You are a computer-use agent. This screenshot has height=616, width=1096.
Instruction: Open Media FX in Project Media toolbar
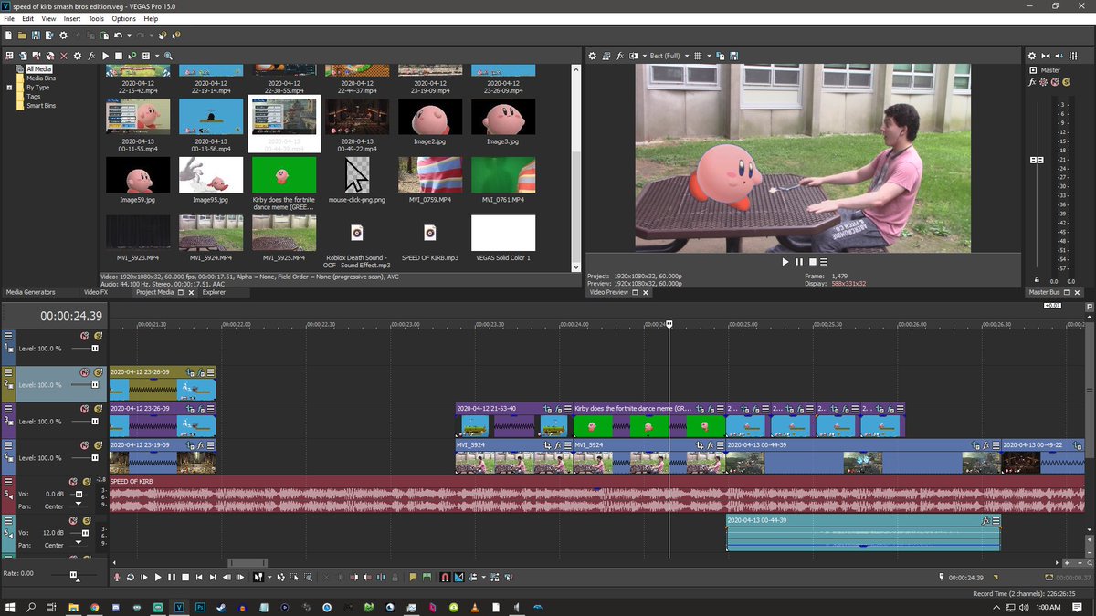tap(91, 56)
